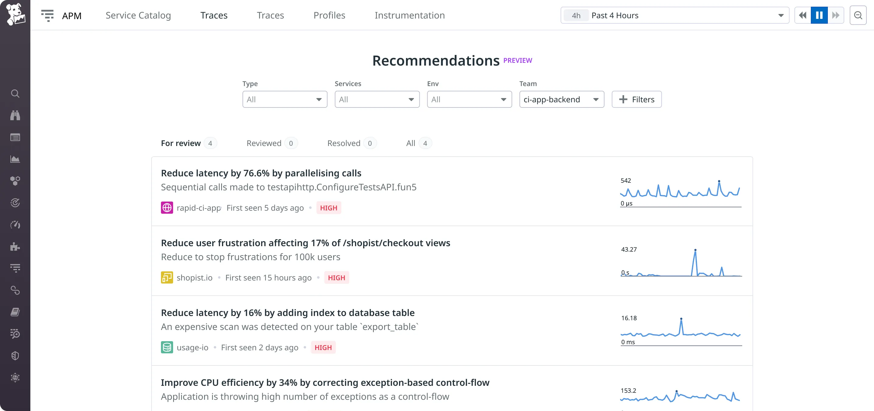Expand the Past 4 Hours time selector

point(674,15)
